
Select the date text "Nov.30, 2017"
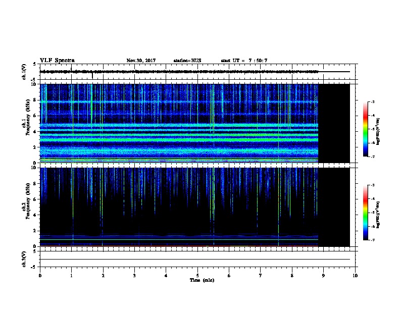click(141, 61)
